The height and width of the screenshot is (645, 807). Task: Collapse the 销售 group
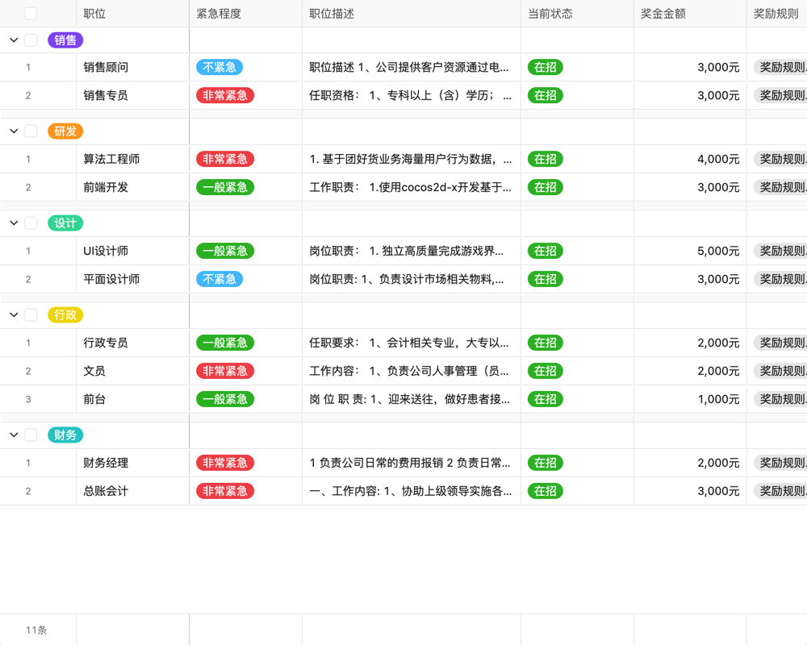click(12, 40)
